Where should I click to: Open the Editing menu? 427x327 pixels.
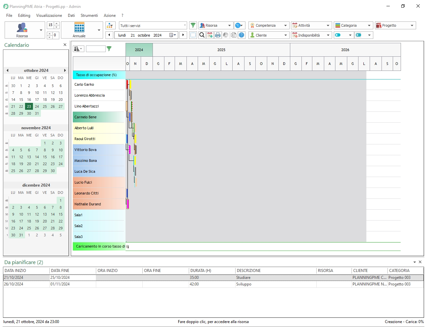pos(24,15)
